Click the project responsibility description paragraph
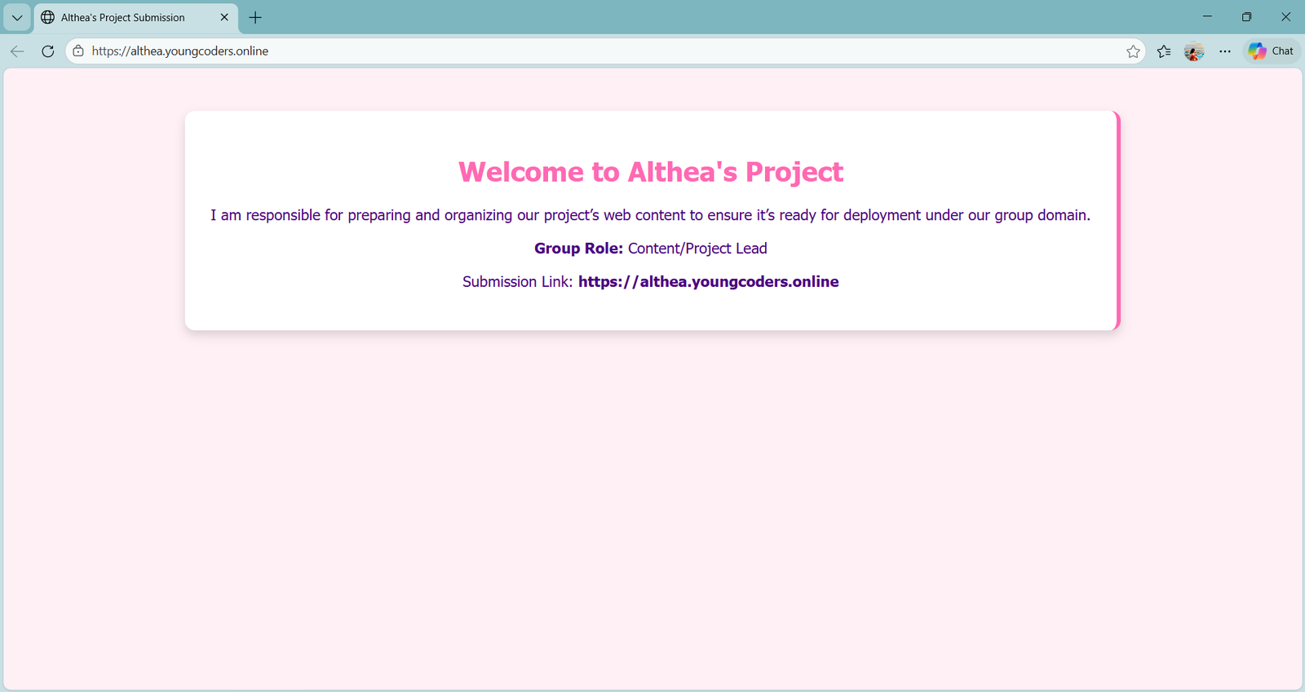The height and width of the screenshot is (692, 1305). pyautogui.click(x=650, y=215)
